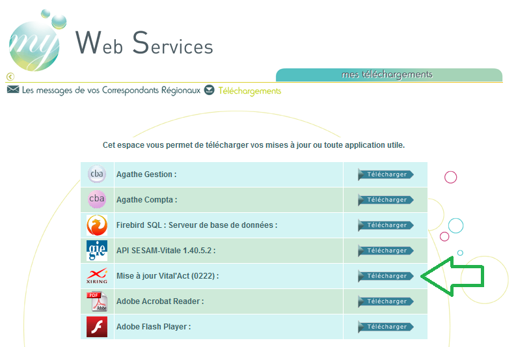Click Télécharger for API SESAM-Vitale 1.40.5.2

click(386, 251)
